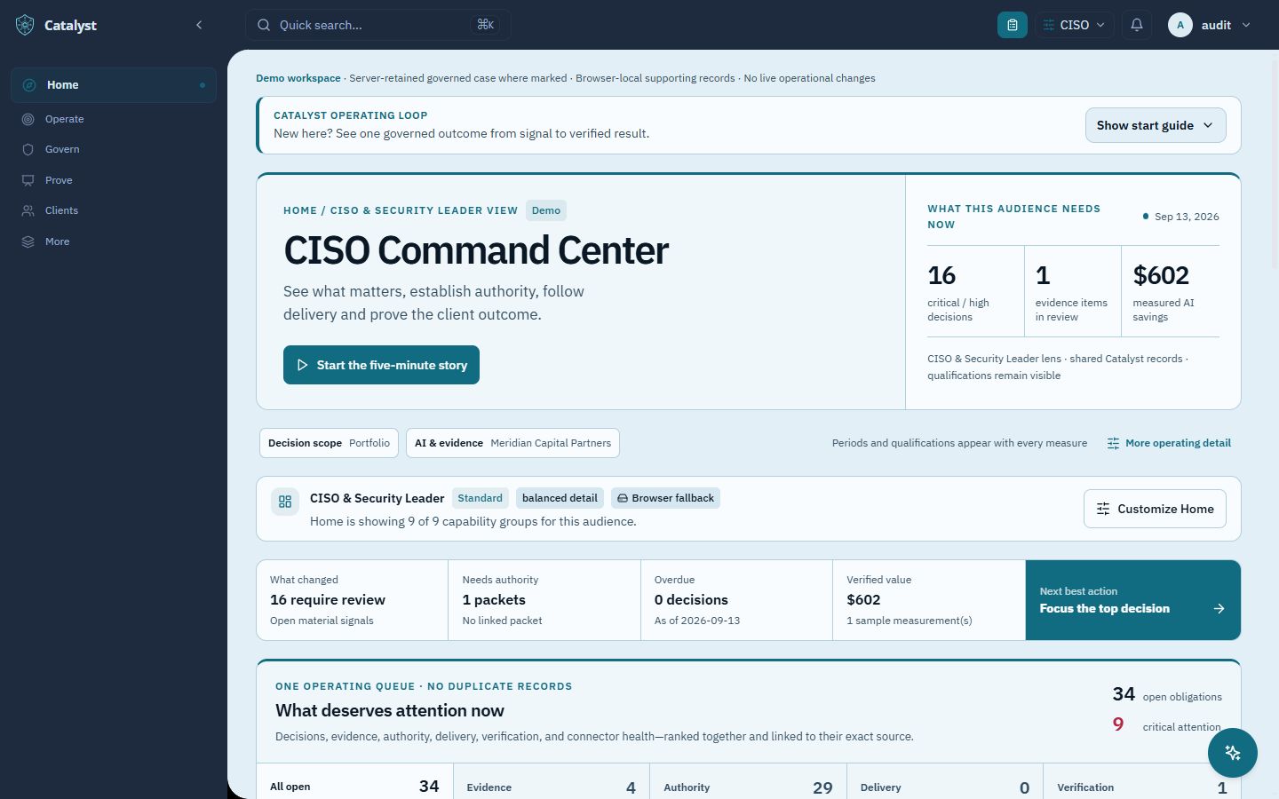Click the More layers icon in the sidebar
This screenshot has width=1279, height=799.
[28, 241]
